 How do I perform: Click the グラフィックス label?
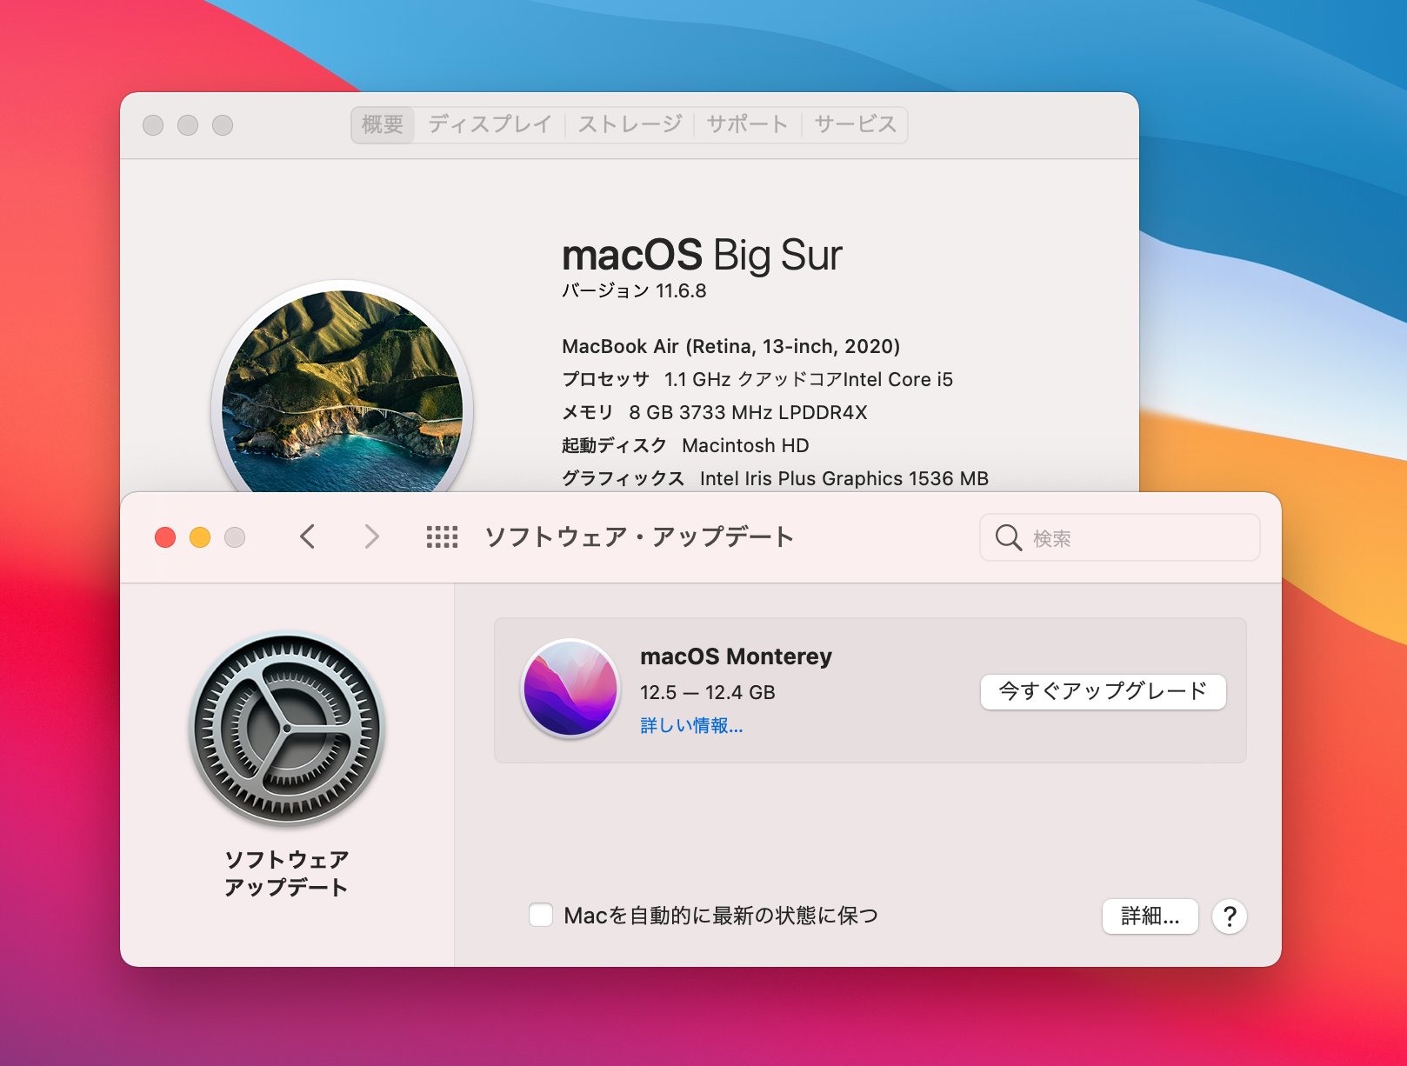(623, 478)
